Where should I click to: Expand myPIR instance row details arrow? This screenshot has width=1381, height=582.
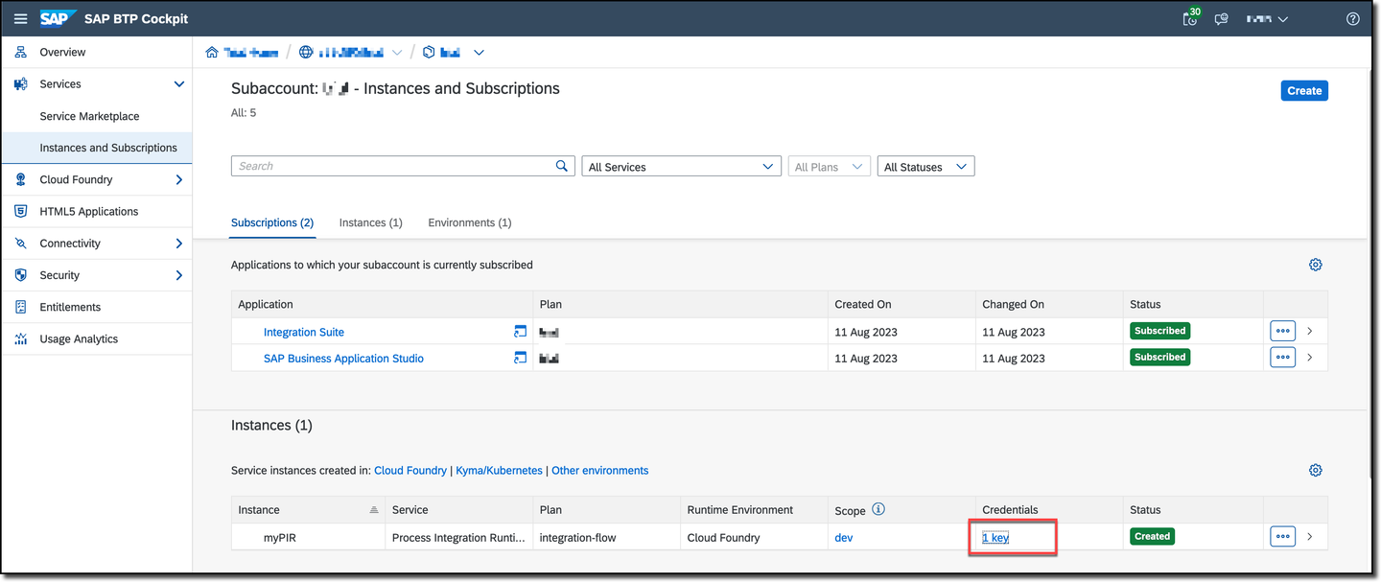(x=1310, y=536)
